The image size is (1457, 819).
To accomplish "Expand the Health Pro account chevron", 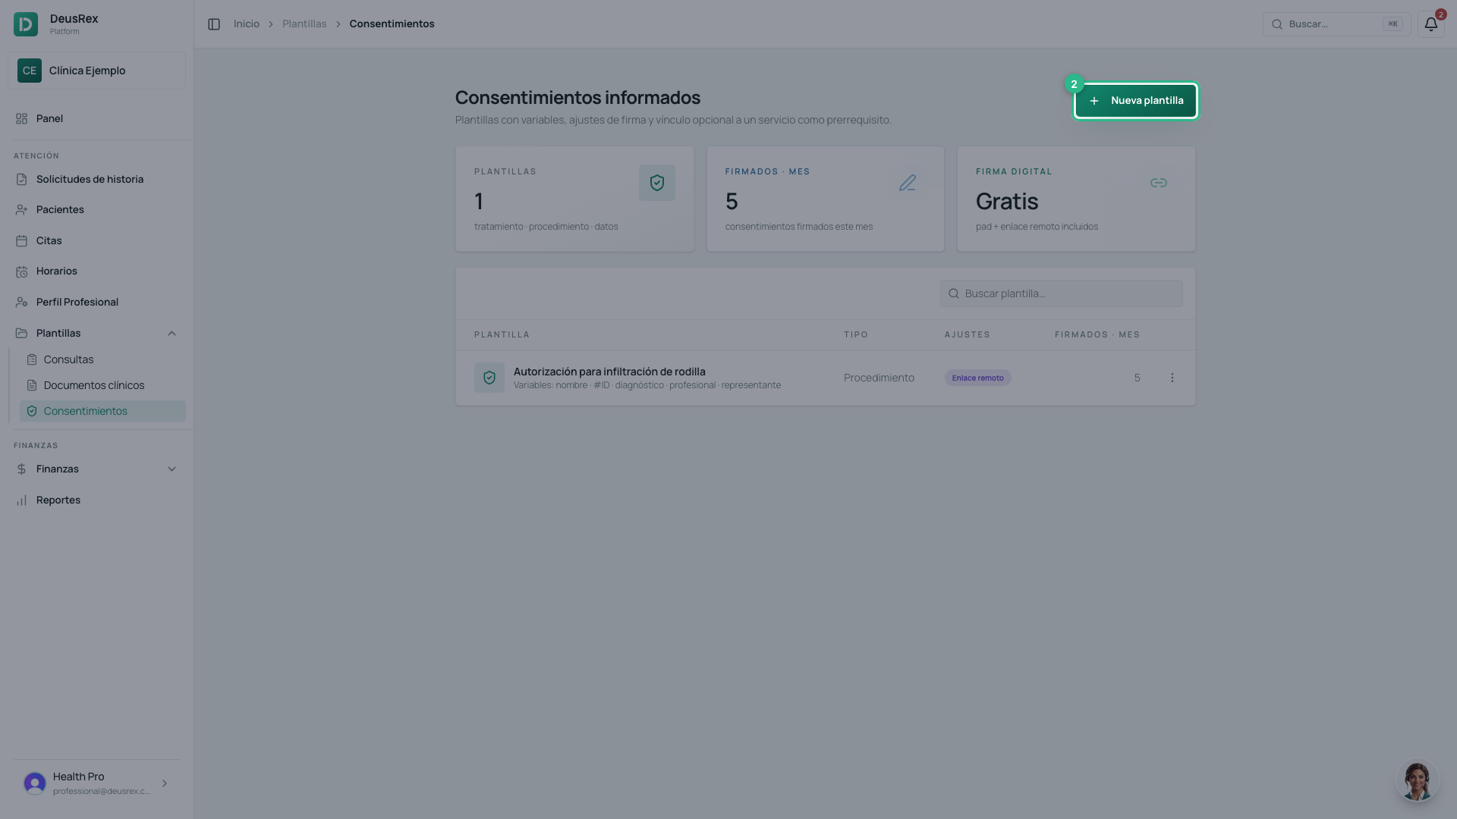I will (x=165, y=783).
